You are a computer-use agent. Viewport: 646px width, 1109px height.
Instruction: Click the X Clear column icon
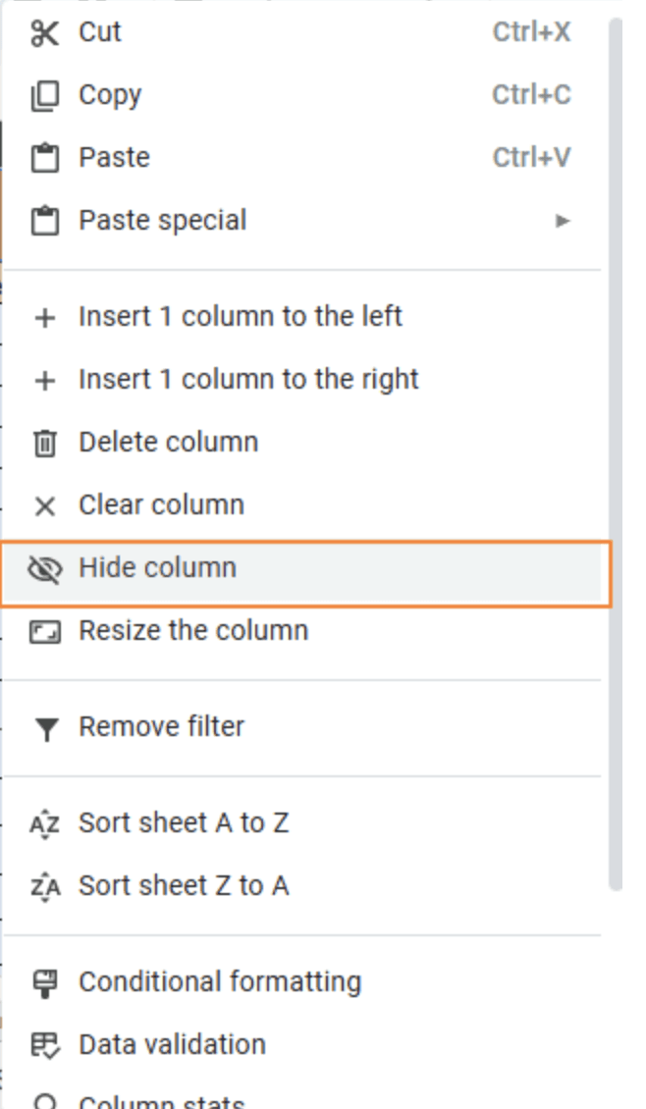(x=45, y=506)
